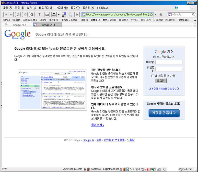Open the Google 홈 footer link
198x172 pixels.
tap(88, 140)
